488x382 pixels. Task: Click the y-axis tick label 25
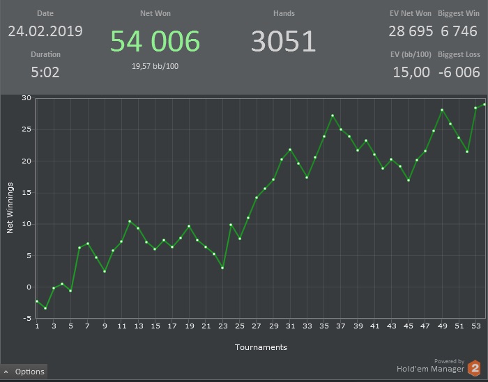26,129
